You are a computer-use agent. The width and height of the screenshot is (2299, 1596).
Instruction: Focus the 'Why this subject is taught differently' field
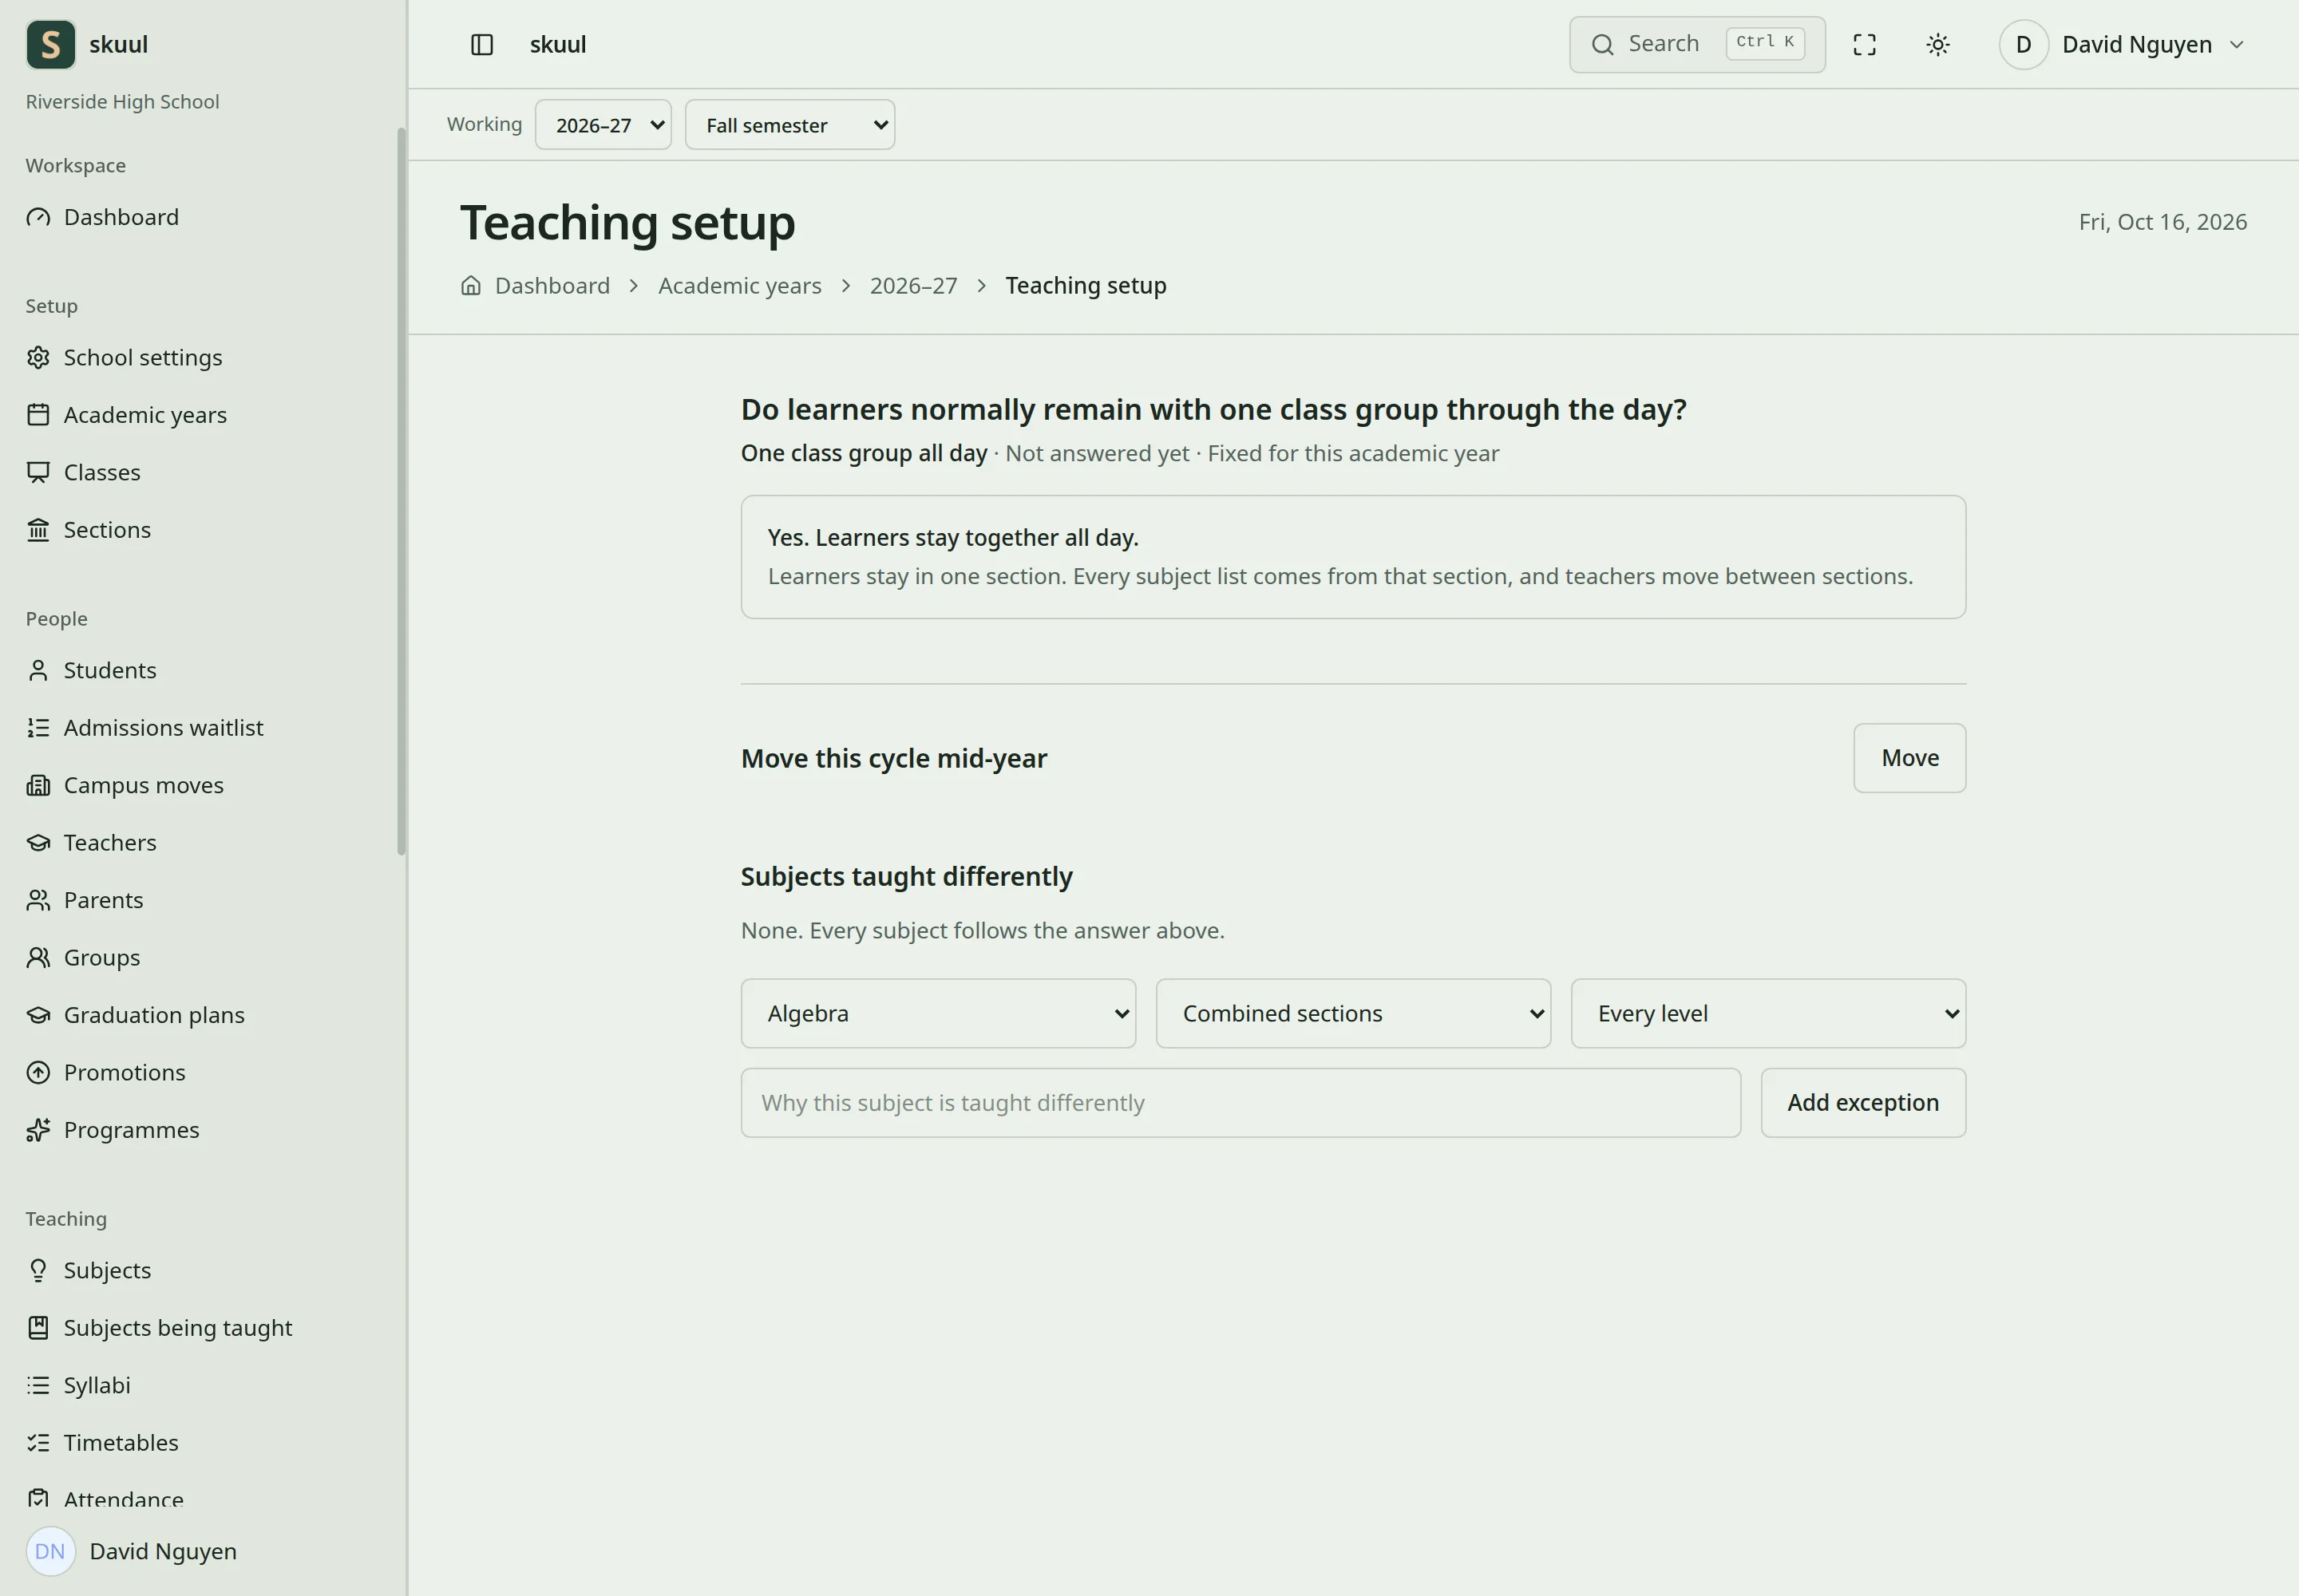click(x=1241, y=1102)
